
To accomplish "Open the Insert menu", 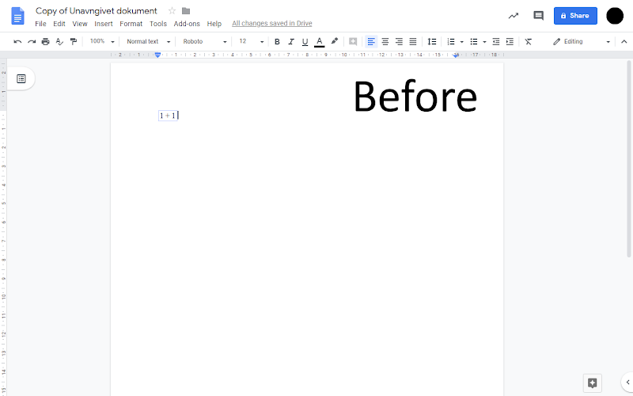I will click(104, 24).
